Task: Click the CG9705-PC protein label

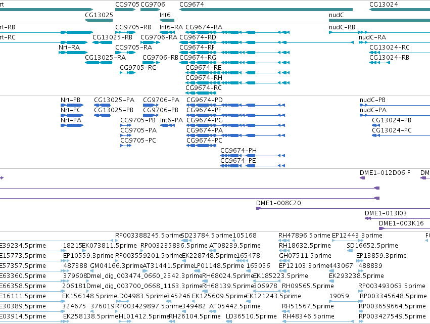Action: pyautogui.click(x=138, y=141)
